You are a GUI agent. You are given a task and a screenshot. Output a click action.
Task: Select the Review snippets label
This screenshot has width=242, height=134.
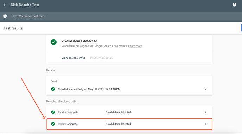tap(68, 124)
